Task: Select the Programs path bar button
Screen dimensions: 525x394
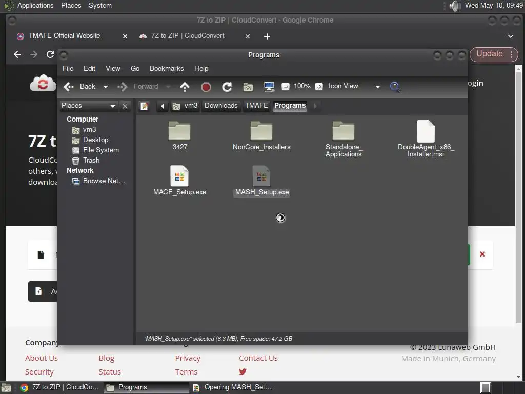Action: click(290, 106)
